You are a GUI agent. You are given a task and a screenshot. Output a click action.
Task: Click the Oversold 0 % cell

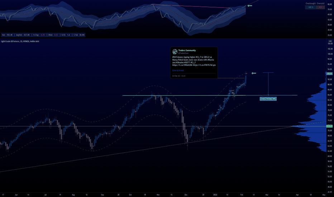pos(321,7)
